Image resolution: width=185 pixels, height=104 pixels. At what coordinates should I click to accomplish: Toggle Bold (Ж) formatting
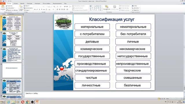[x=35, y=10]
